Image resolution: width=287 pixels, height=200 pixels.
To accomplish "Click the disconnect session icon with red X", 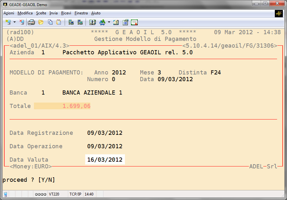I will (x=22, y=22).
